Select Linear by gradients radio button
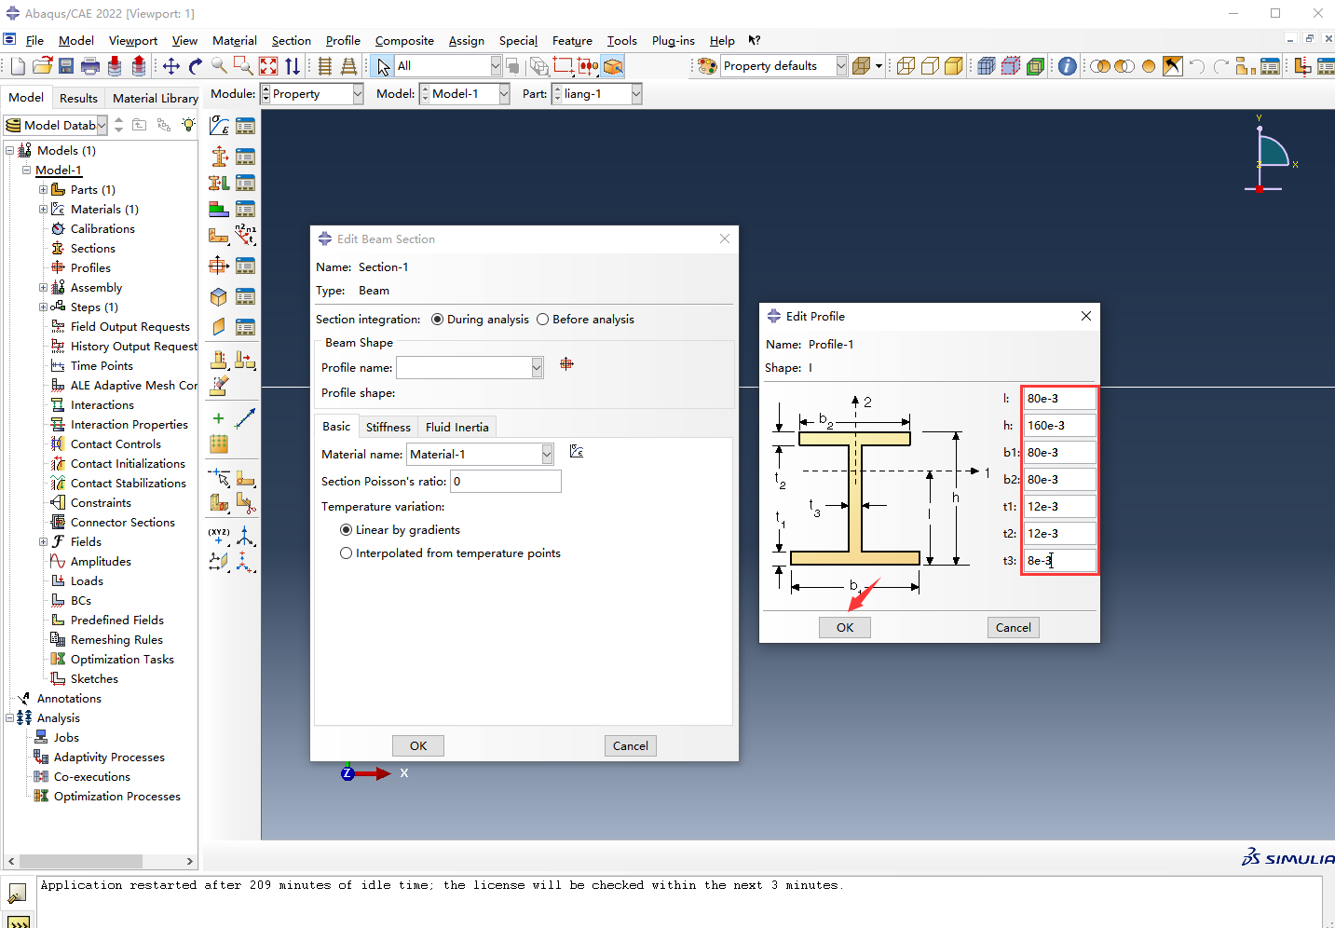Viewport: 1335px width, 928px height. point(347,530)
